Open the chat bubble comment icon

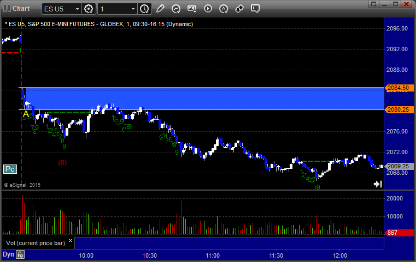[255, 9]
